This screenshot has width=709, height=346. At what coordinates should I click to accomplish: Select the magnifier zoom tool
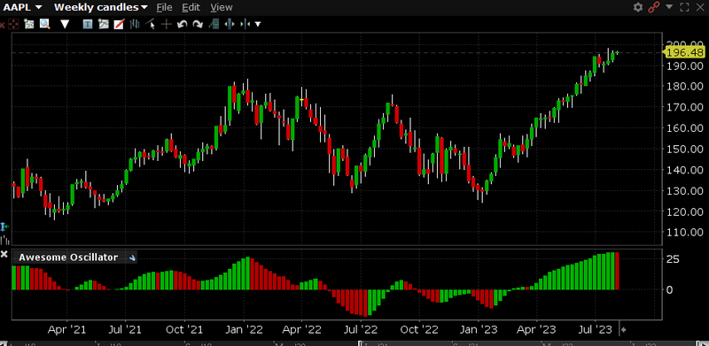coord(44,24)
